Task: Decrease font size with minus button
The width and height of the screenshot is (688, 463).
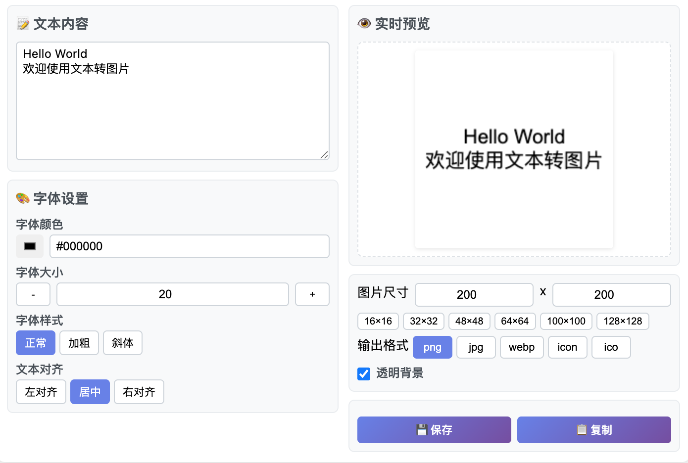Action: (33, 294)
